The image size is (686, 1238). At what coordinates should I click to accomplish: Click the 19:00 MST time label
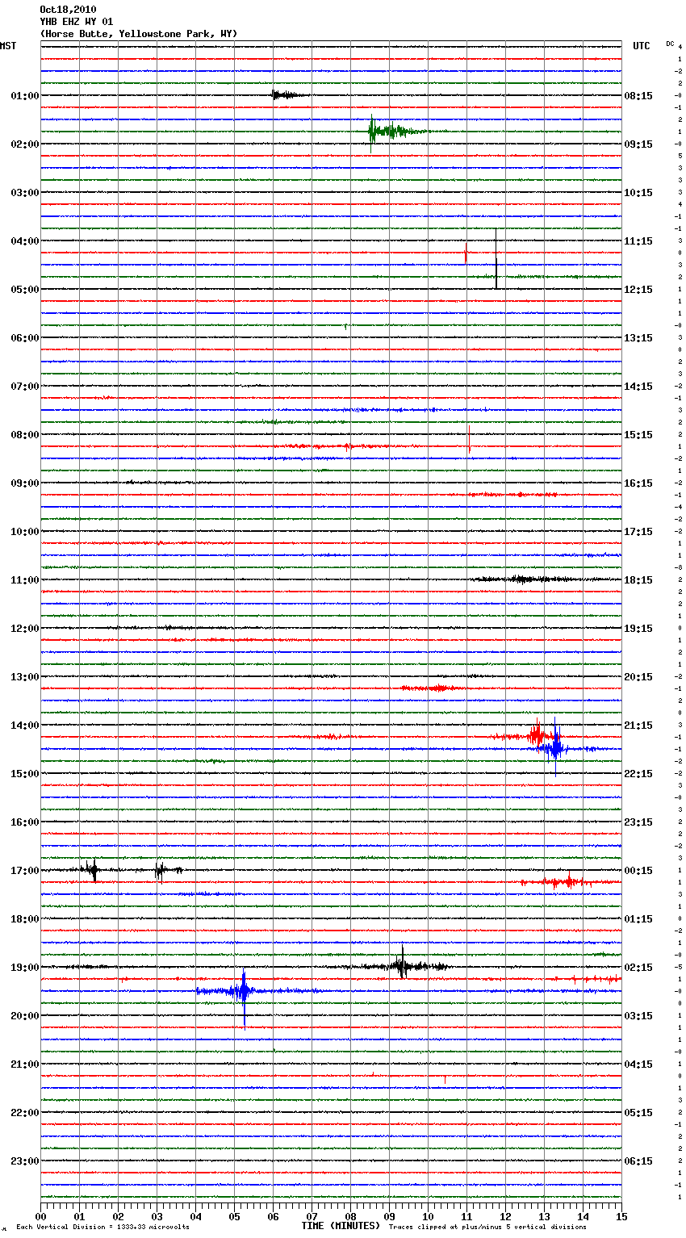pos(24,968)
